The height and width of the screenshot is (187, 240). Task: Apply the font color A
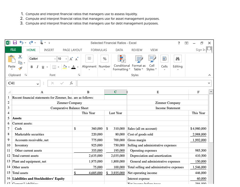(73, 67)
